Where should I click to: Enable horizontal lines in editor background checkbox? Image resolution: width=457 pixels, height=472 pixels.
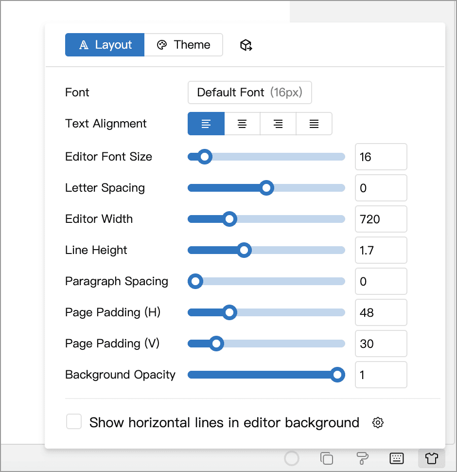point(74,421)
